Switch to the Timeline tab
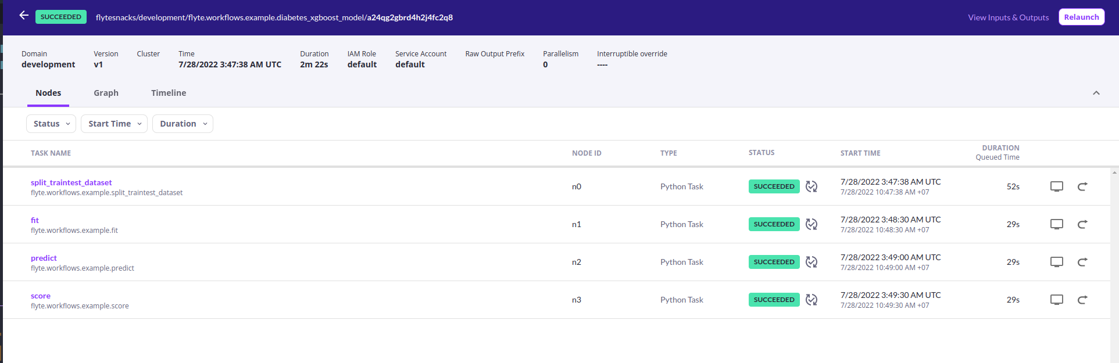 coord(169,93)
